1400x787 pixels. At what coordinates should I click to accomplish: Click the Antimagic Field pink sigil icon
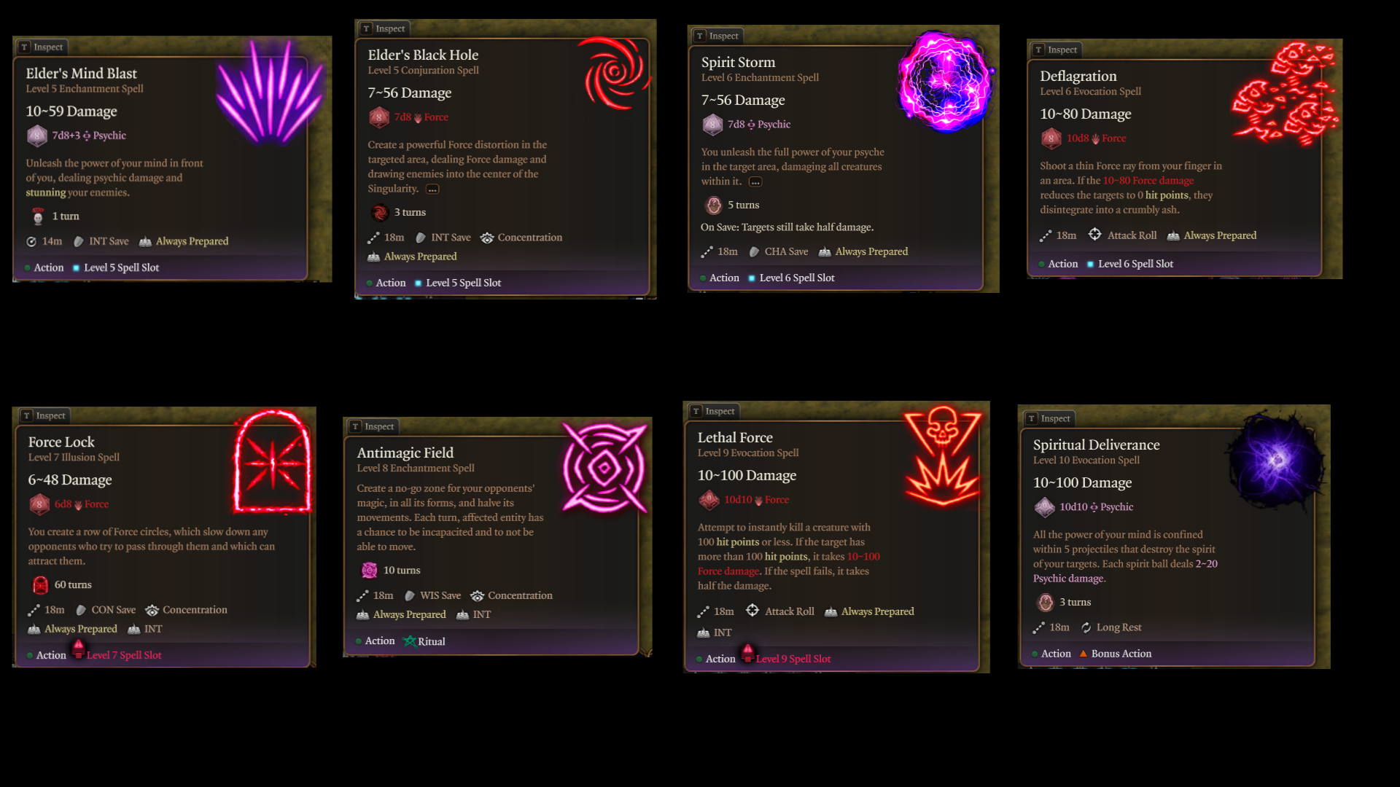604,468
